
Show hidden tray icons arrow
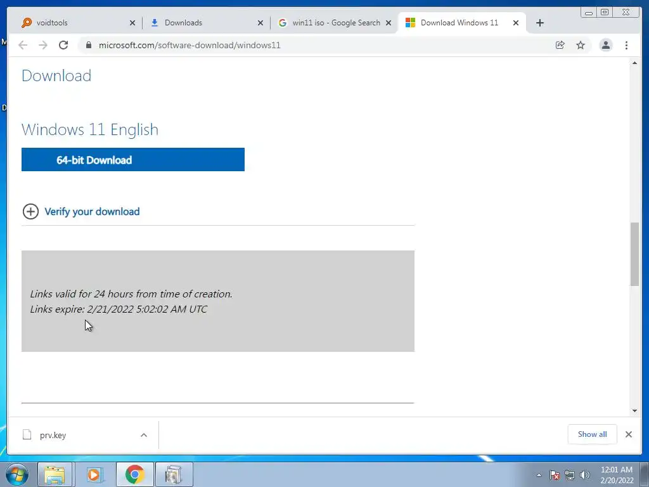point(539,475)
